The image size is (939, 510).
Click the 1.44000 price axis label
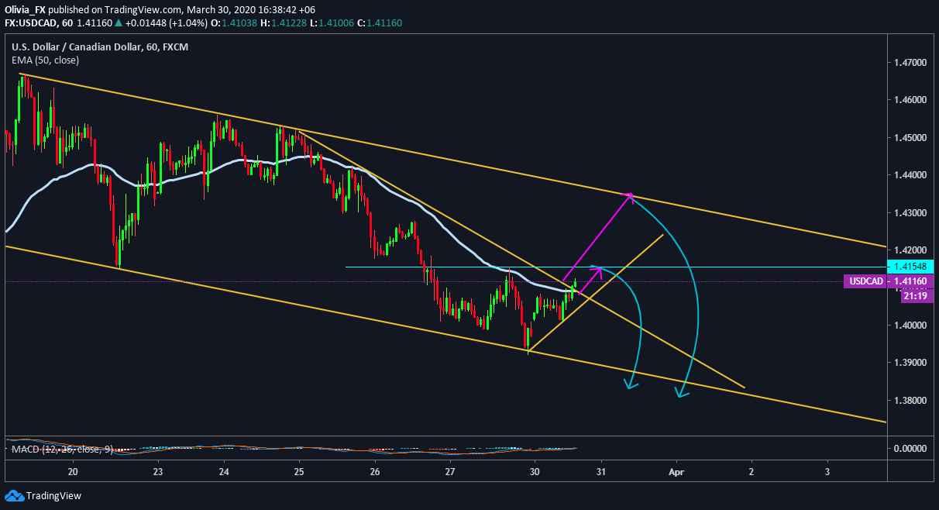click(x=912, y=175)
